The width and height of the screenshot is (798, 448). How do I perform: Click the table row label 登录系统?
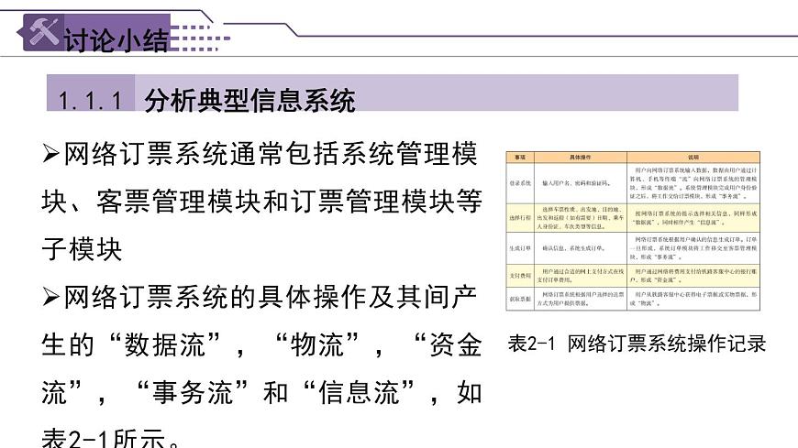(x=520, y=183)
